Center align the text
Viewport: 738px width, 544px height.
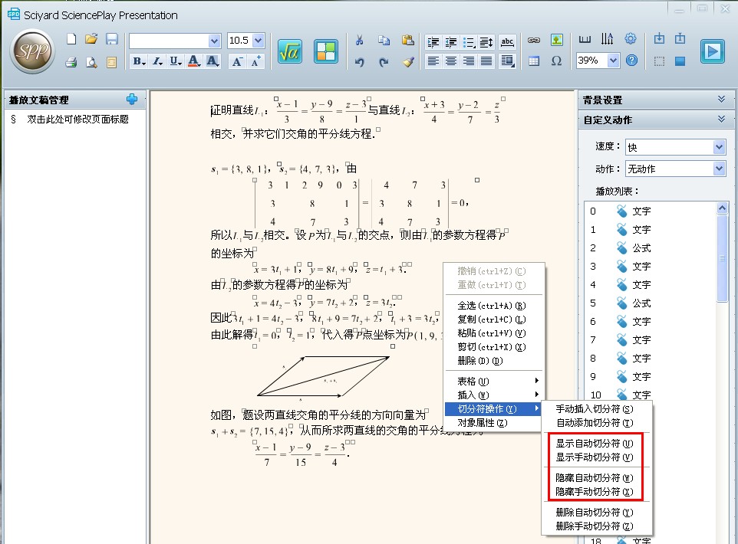tap(451, 61)
